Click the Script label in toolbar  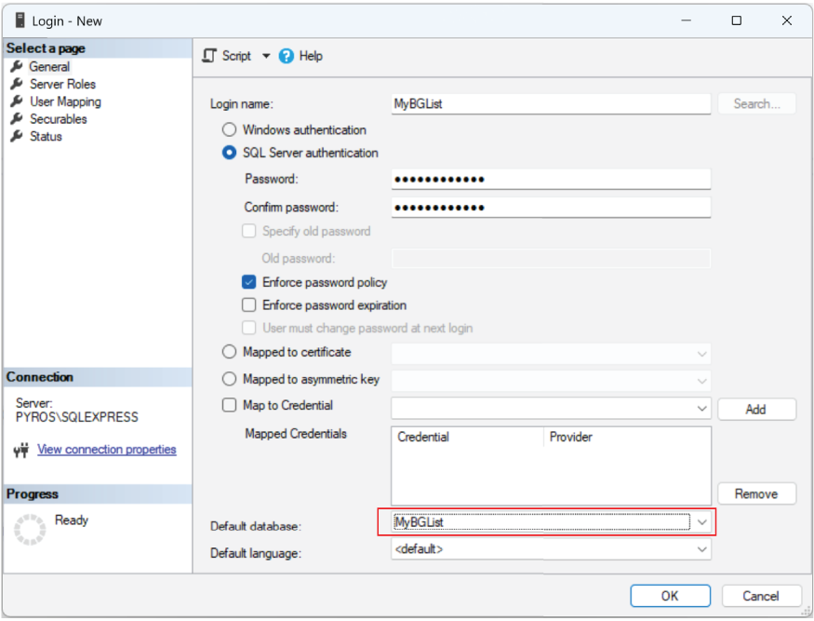coord(236,56)
